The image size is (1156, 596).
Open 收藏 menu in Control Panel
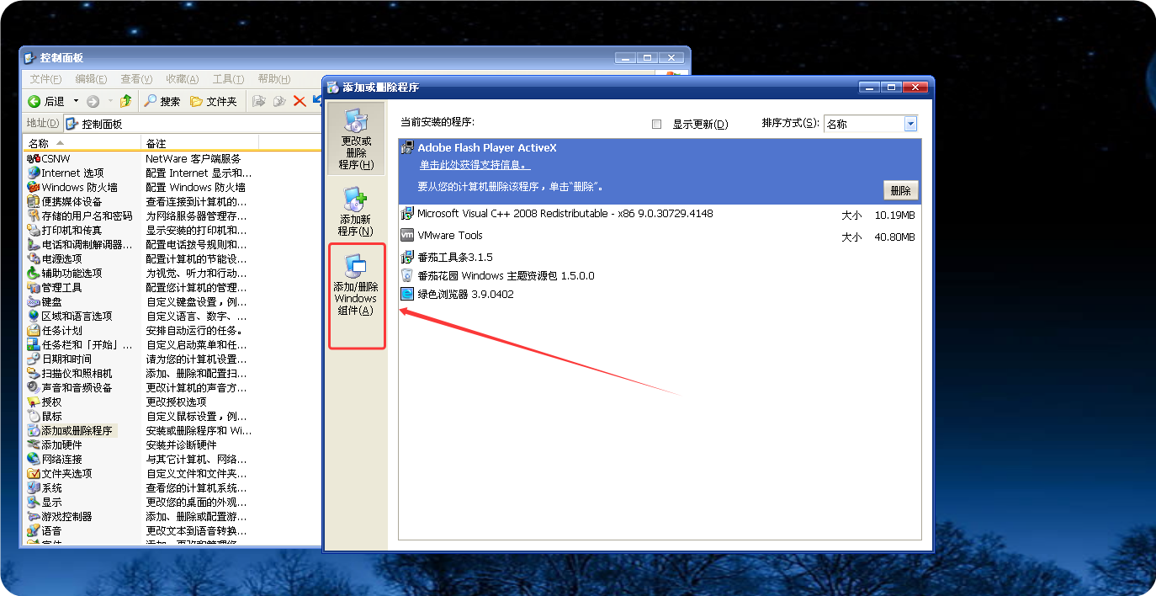tap(182, 79)
